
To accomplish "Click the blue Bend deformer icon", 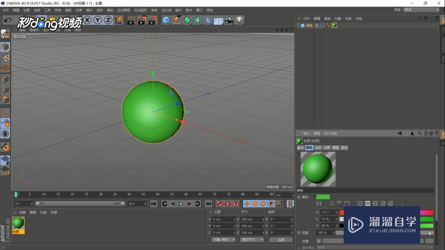I will pyautogui.click(x=208, y=20).
